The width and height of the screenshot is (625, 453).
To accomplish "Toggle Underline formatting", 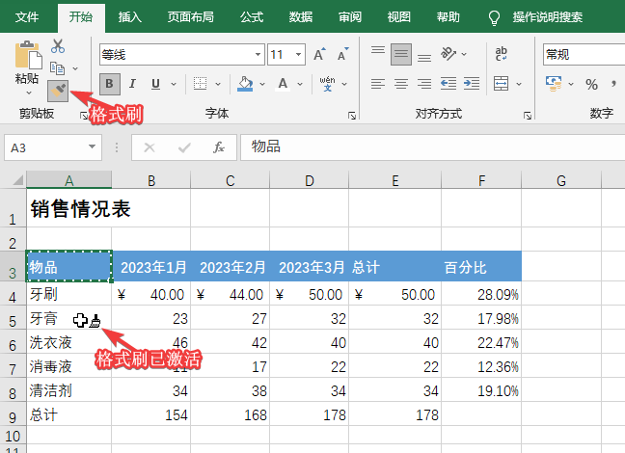I will (x=155, y=84).
